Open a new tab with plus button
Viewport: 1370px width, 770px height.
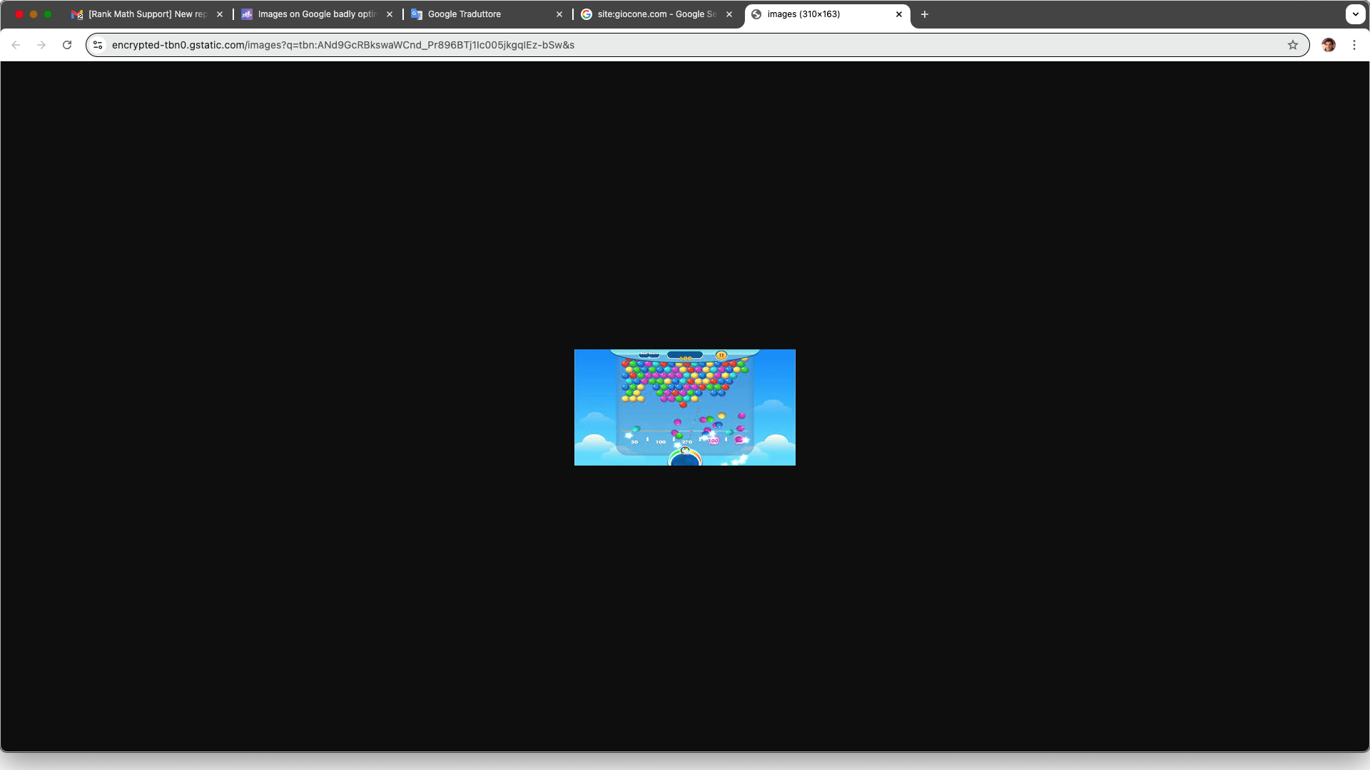click(925, 14)
